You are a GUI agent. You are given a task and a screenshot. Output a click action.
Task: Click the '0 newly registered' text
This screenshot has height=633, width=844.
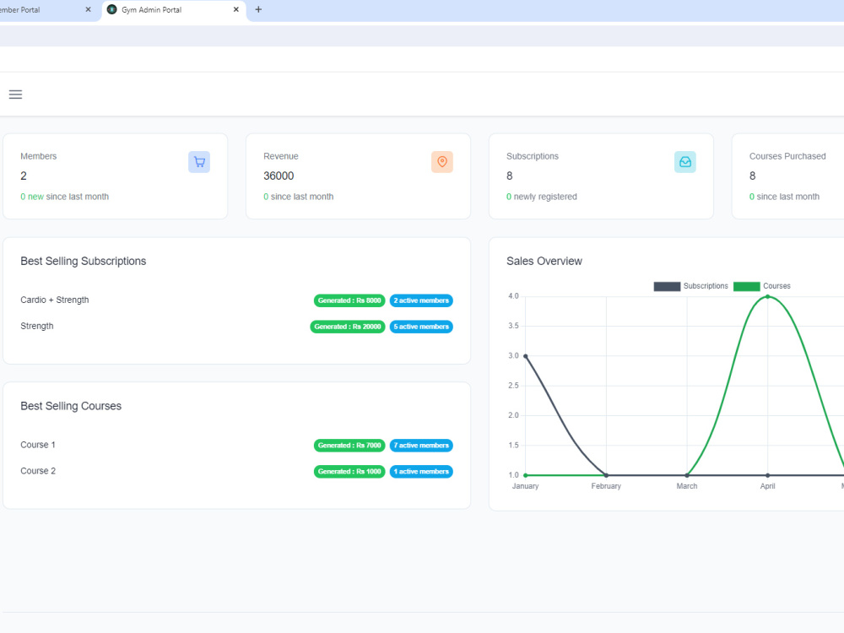(542, 197)
